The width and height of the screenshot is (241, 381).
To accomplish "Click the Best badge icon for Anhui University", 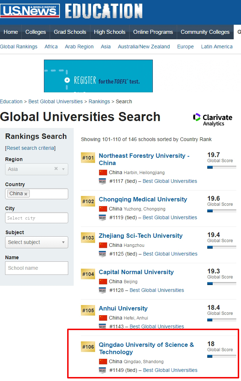I will (x=102, y=326).
